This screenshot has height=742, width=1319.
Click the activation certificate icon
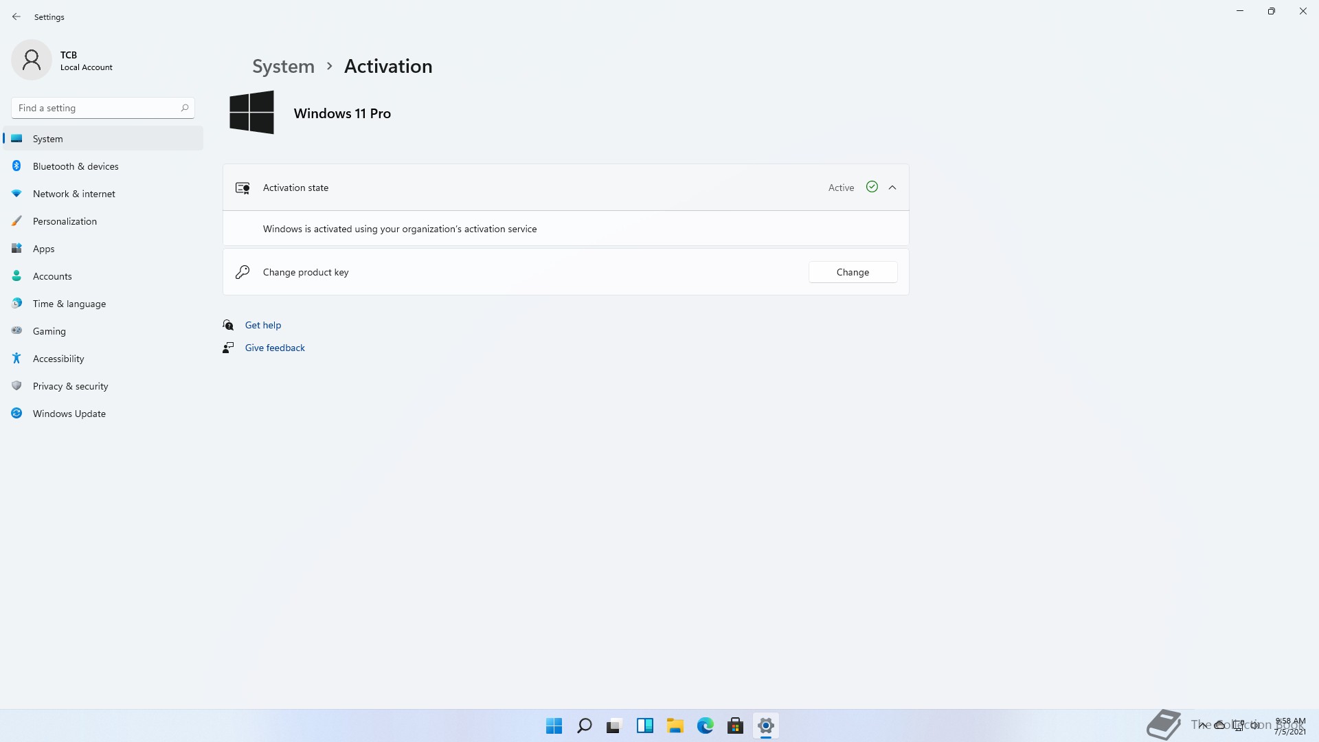pyautogui.click(x=243, y=188)
